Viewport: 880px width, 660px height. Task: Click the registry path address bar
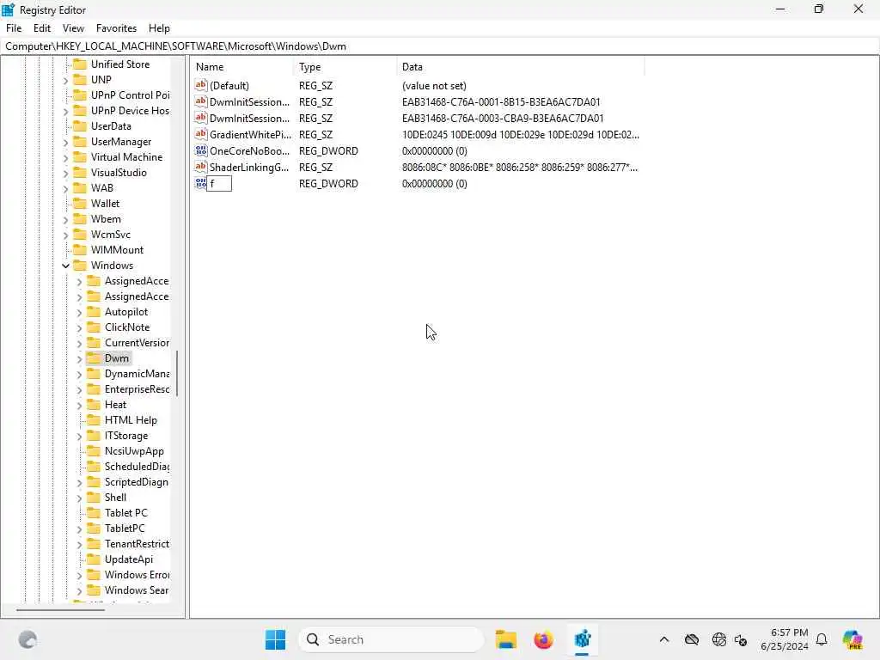440,46
